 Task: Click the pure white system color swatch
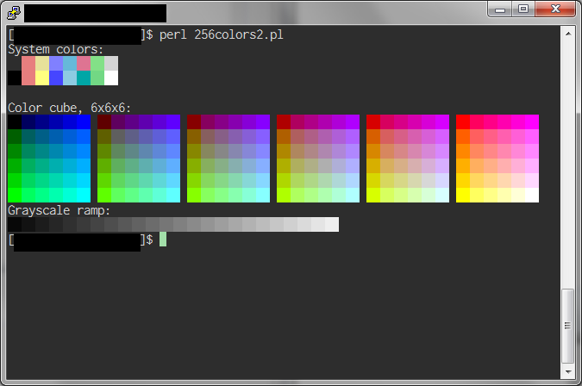[x=111, y=78]
